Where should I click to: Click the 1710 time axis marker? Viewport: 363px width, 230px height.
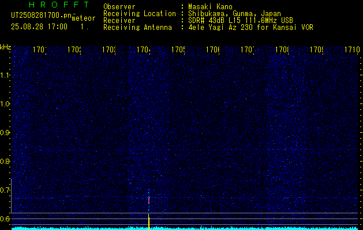tap(352, 49)
